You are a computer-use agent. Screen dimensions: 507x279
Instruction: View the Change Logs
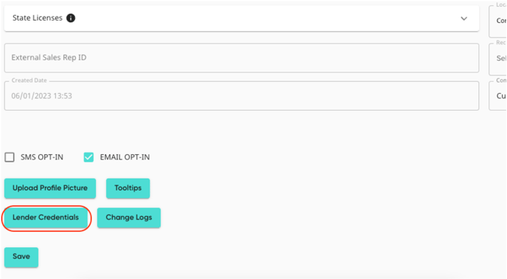point(129,218)
